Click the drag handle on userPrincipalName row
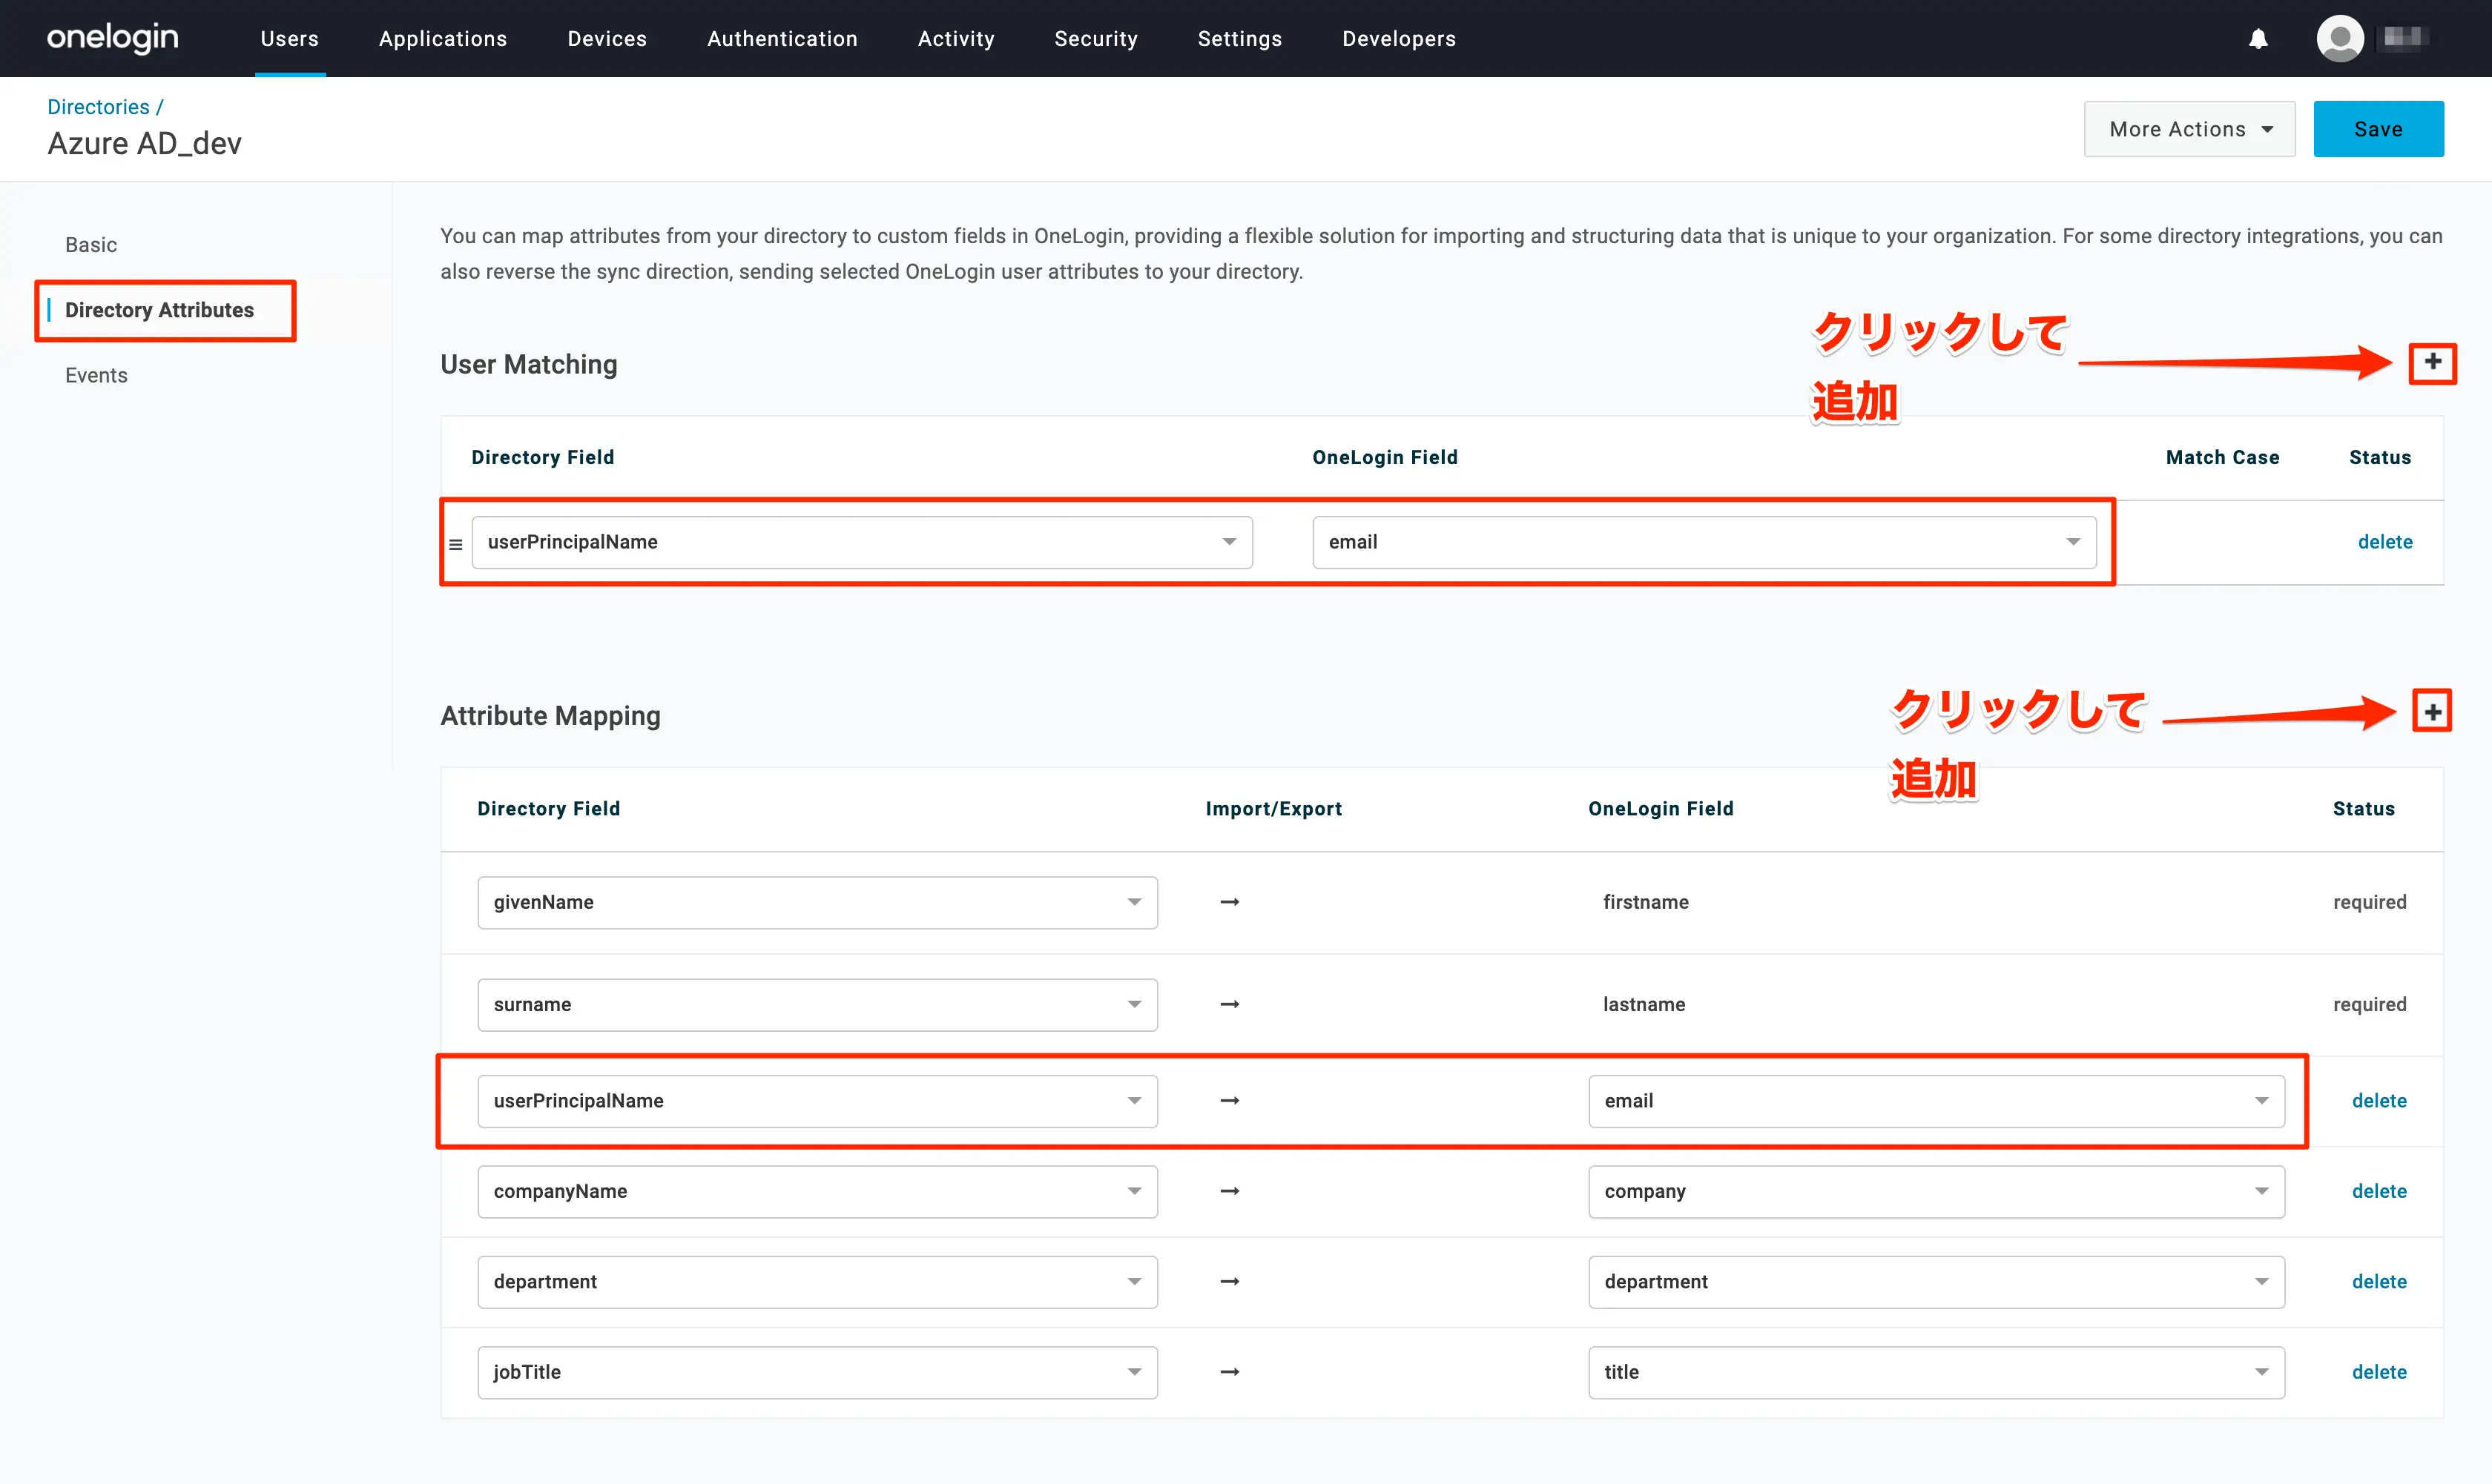Viewport: 2492px width, 1484px height. click(456, 544)
